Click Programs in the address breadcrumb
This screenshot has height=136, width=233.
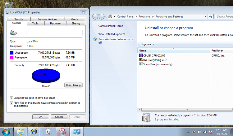pyautogui.click(x=144, y=17)
